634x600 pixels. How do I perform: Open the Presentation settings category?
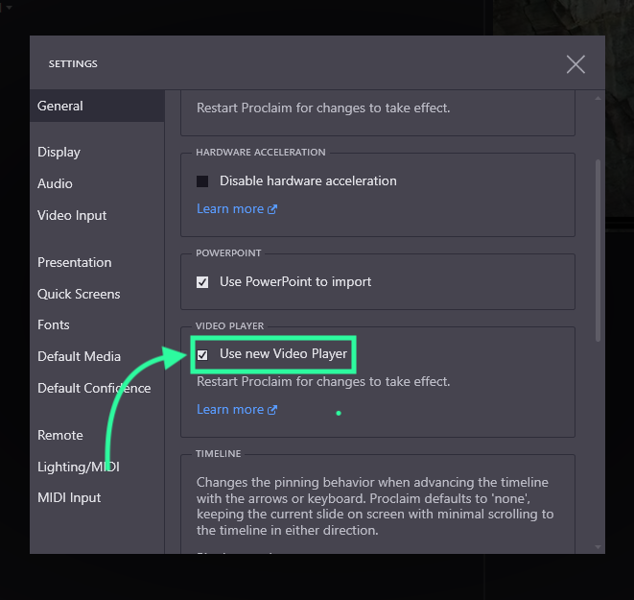pos(74,262)
